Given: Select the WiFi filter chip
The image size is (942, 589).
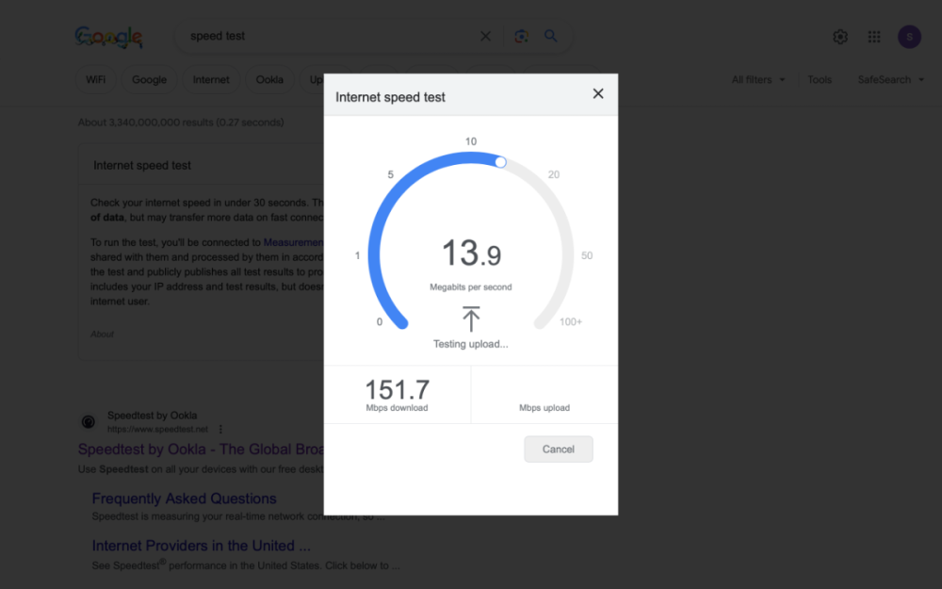Looking at the screenshot, I should point(96,80).
